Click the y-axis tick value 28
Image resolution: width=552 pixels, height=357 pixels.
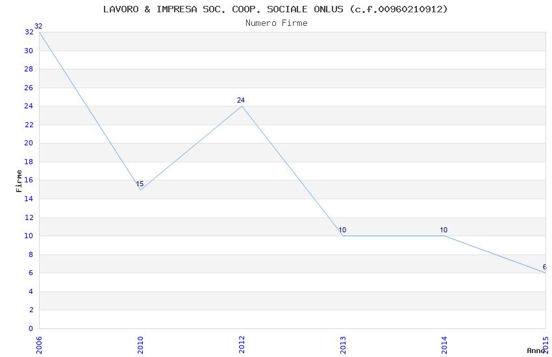(x=29, y=69)
